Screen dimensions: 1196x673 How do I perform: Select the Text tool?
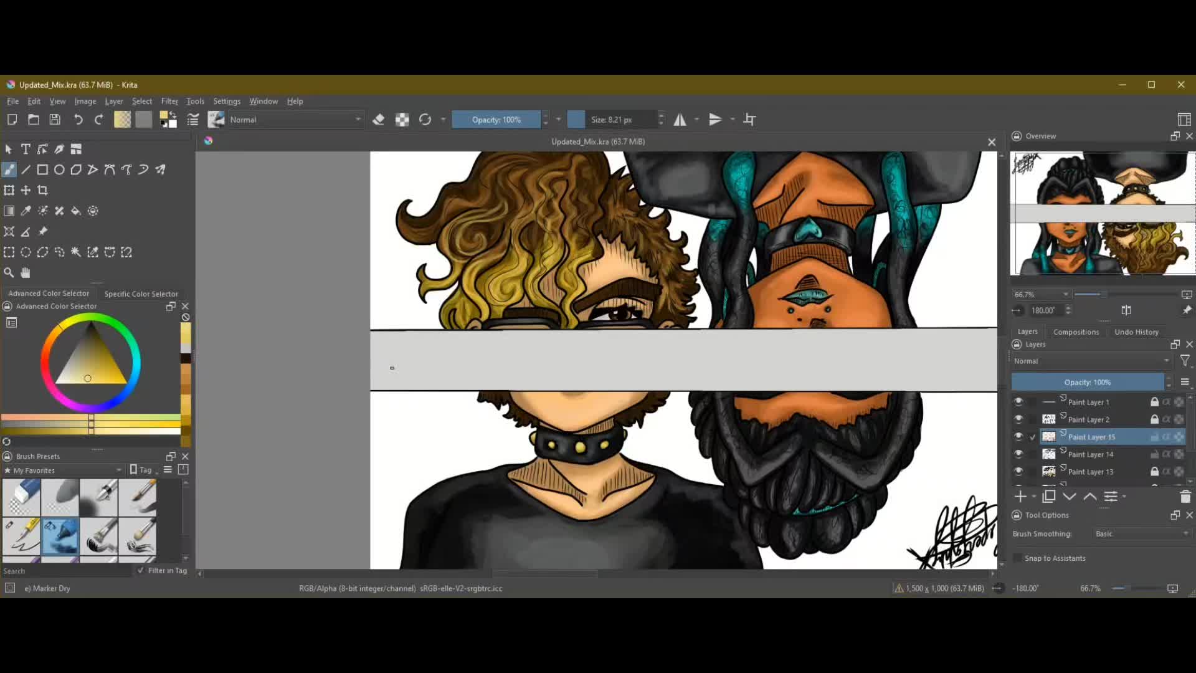point(26,149)
